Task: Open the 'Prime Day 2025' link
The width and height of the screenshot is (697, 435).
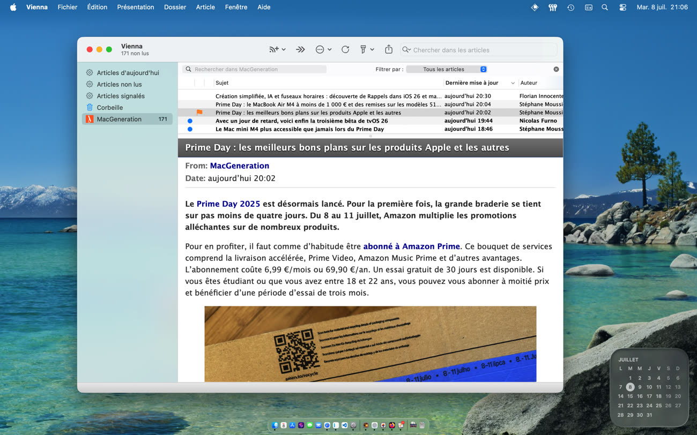Action: (228, 204)
